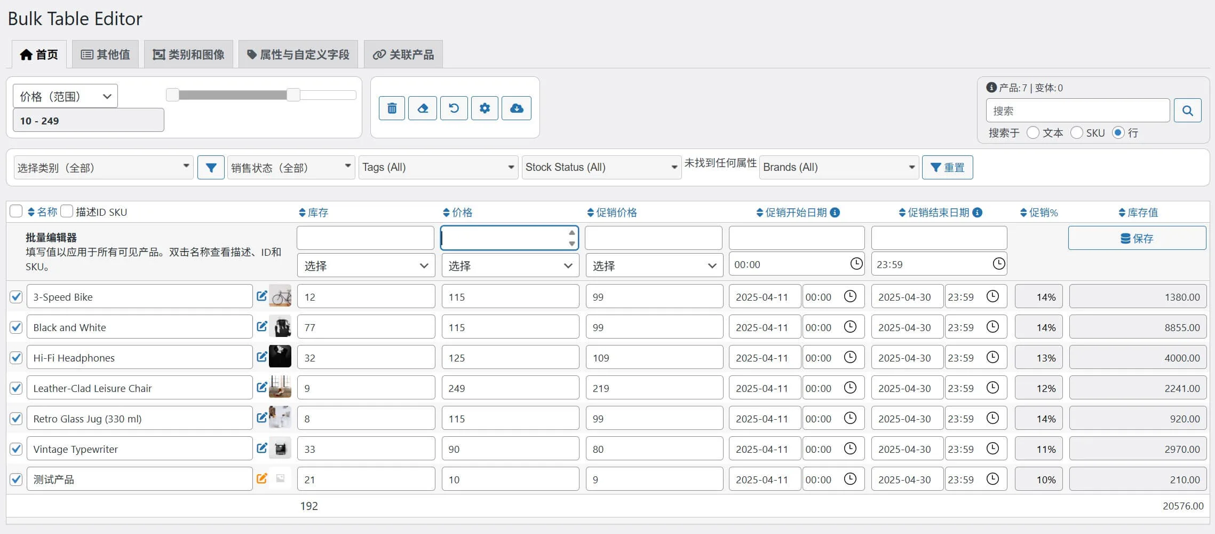Click the trash delete icon button
The image size is (1215, 534).
pos(392,108)
